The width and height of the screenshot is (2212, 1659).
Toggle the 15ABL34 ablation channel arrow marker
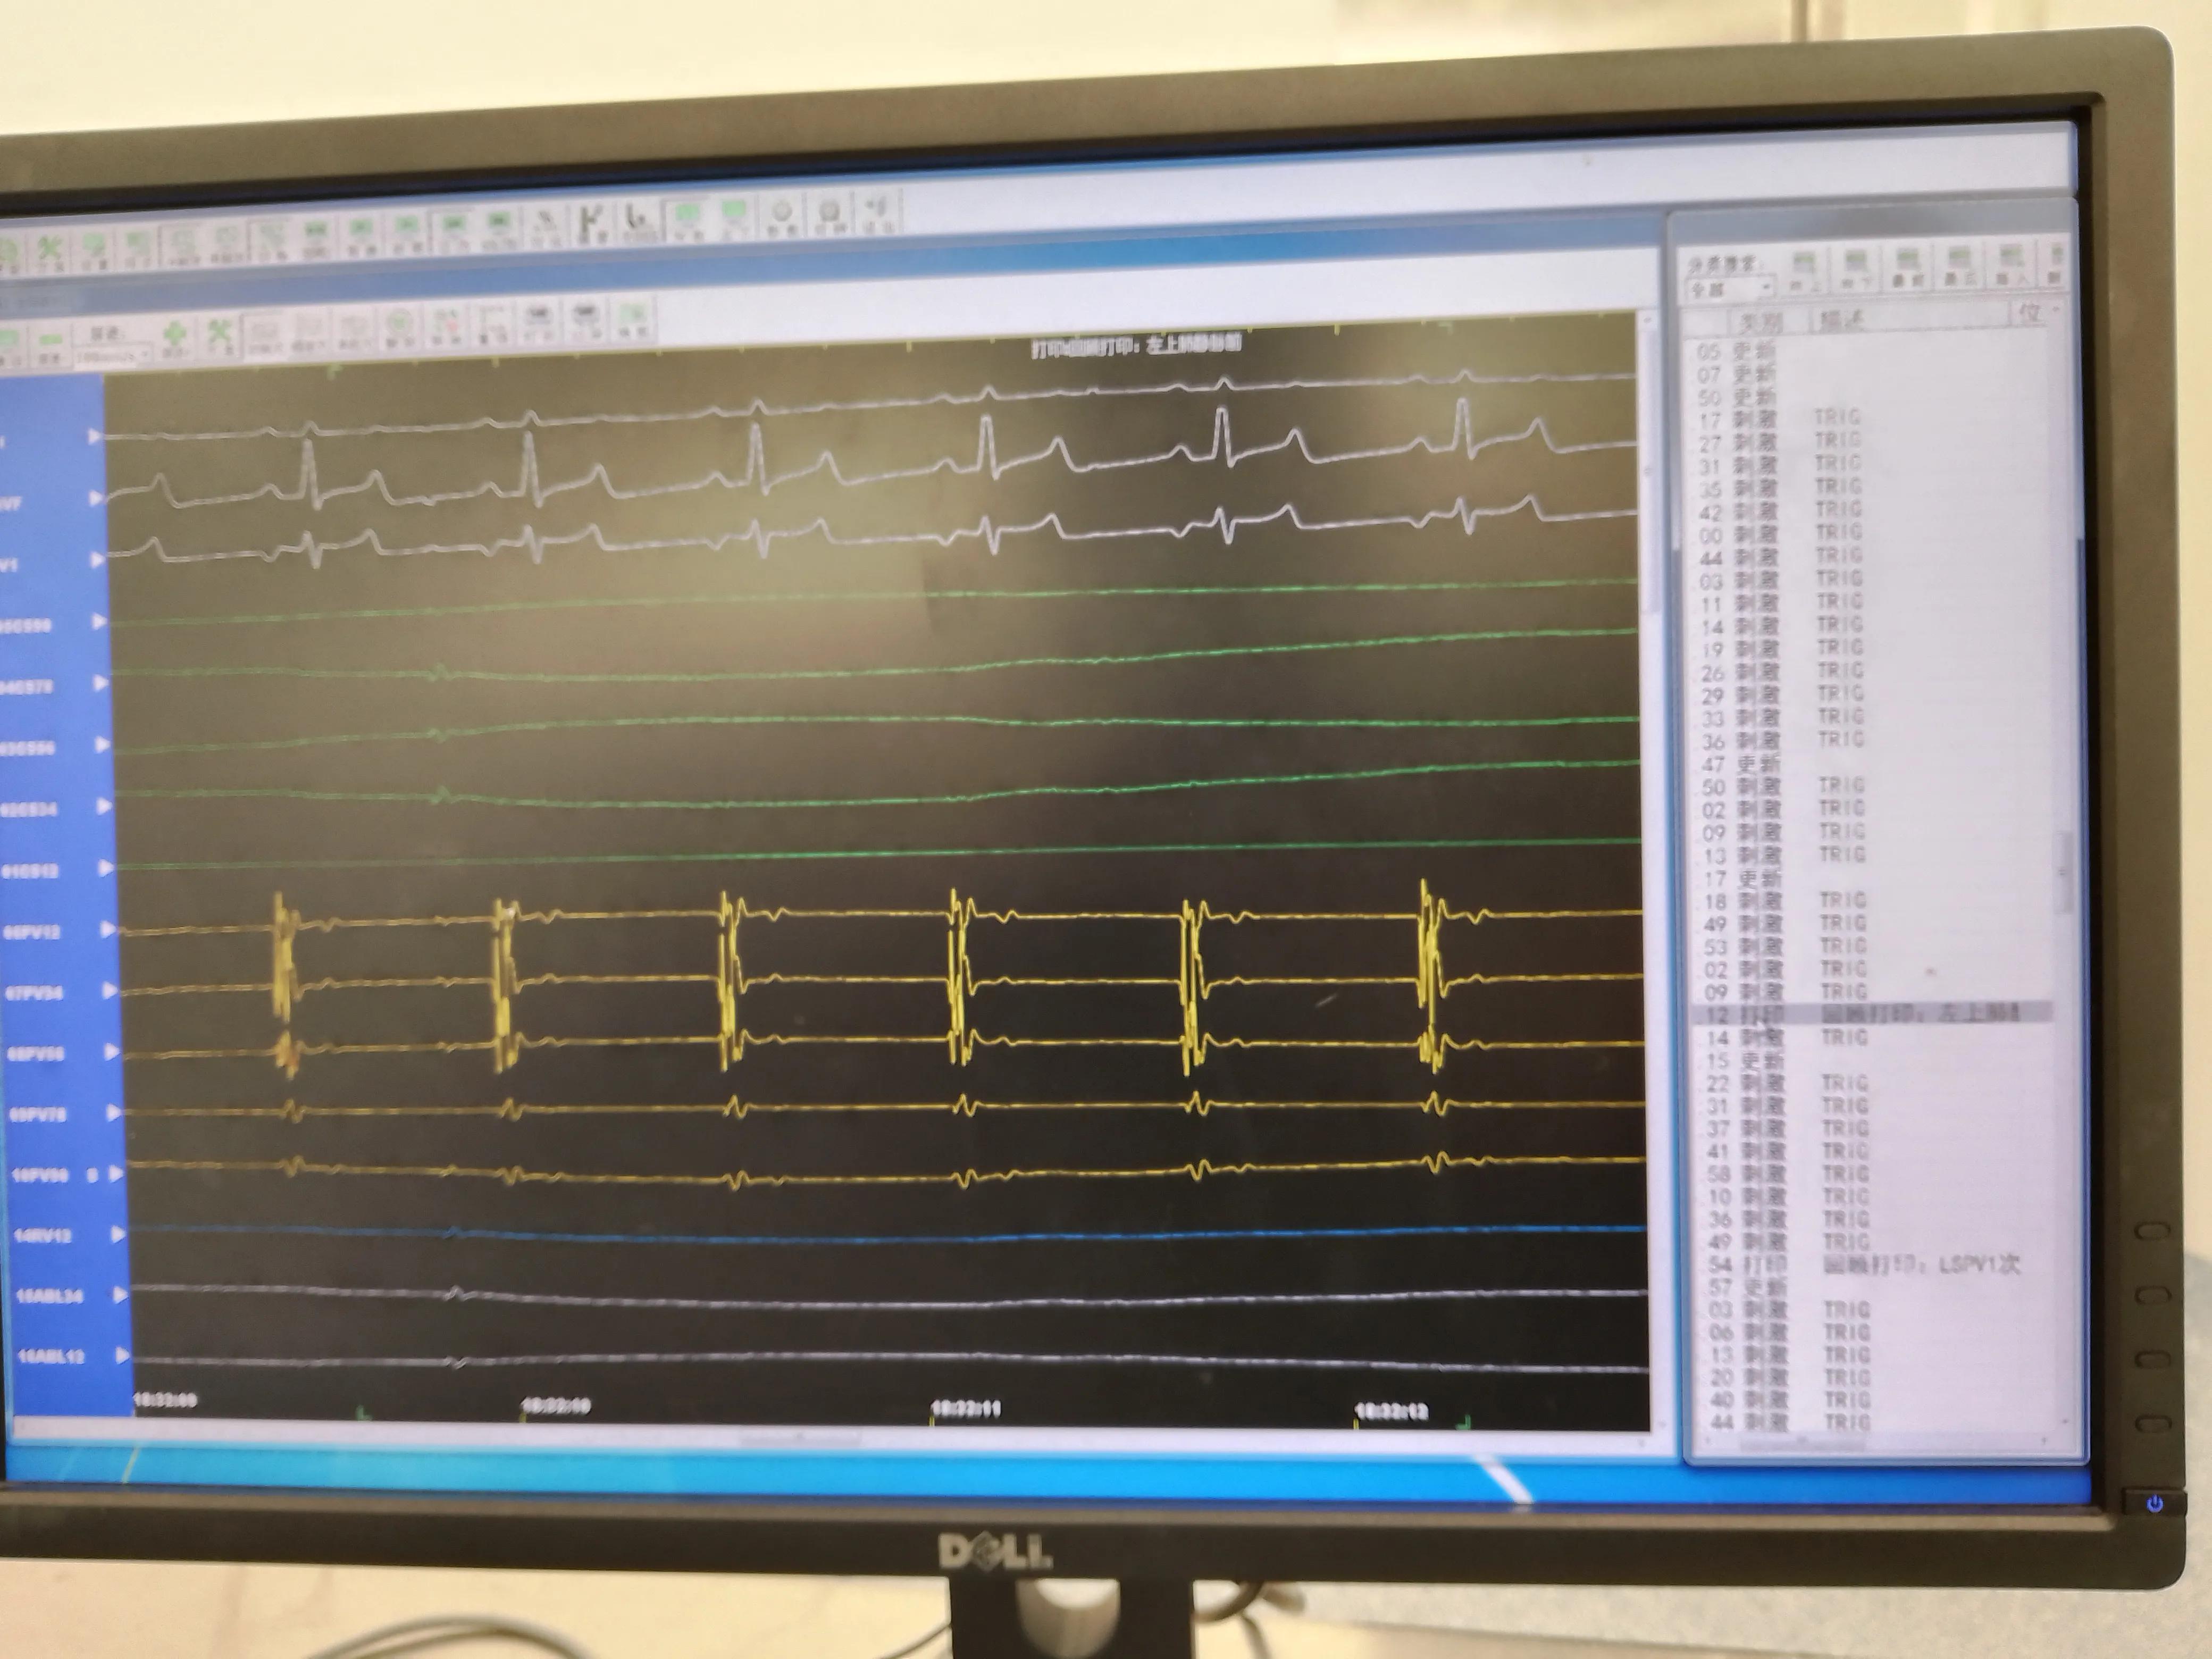(120, 1295)
